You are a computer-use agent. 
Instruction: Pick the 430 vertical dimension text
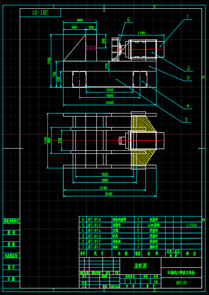(59, 79)
